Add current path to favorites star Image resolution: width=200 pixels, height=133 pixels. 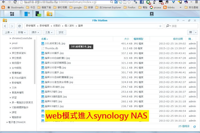[160, 26]
